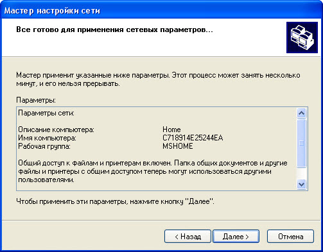
Task: Click the Home description value
Action: 171,130
